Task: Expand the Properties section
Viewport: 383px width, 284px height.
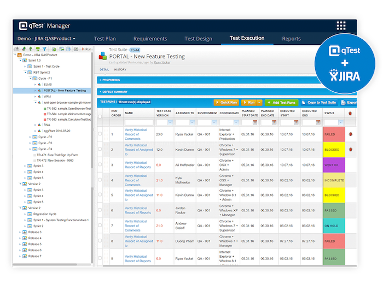Action: click(x=112, y=80)
